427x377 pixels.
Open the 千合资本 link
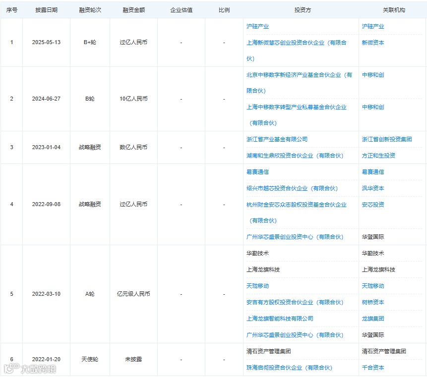tap(373, 368)
